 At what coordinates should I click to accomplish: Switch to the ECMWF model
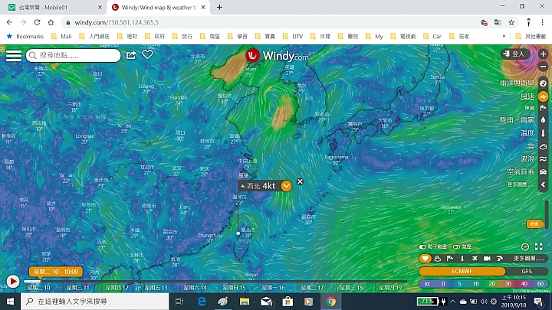pyautogui.click(x=462, y=271)
